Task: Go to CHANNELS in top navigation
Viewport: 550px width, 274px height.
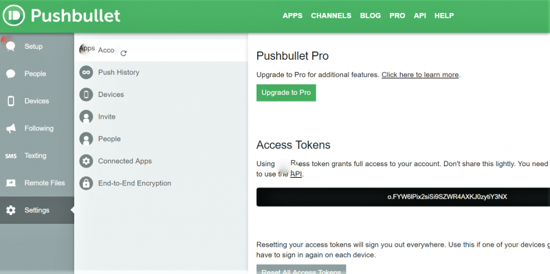Action: point(331,16)
